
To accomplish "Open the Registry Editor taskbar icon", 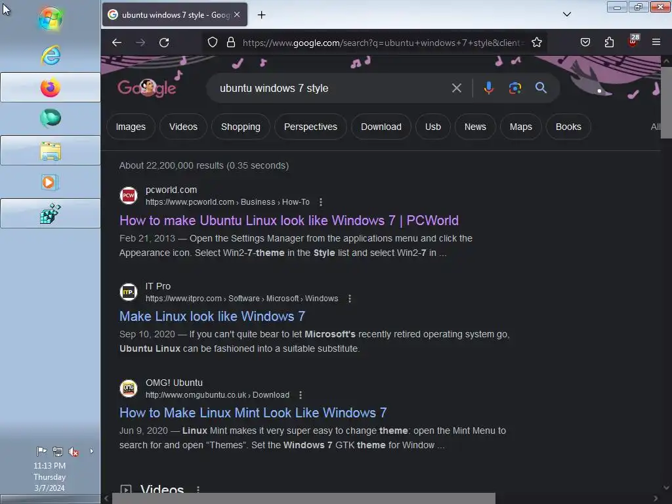I will (50, 213).
